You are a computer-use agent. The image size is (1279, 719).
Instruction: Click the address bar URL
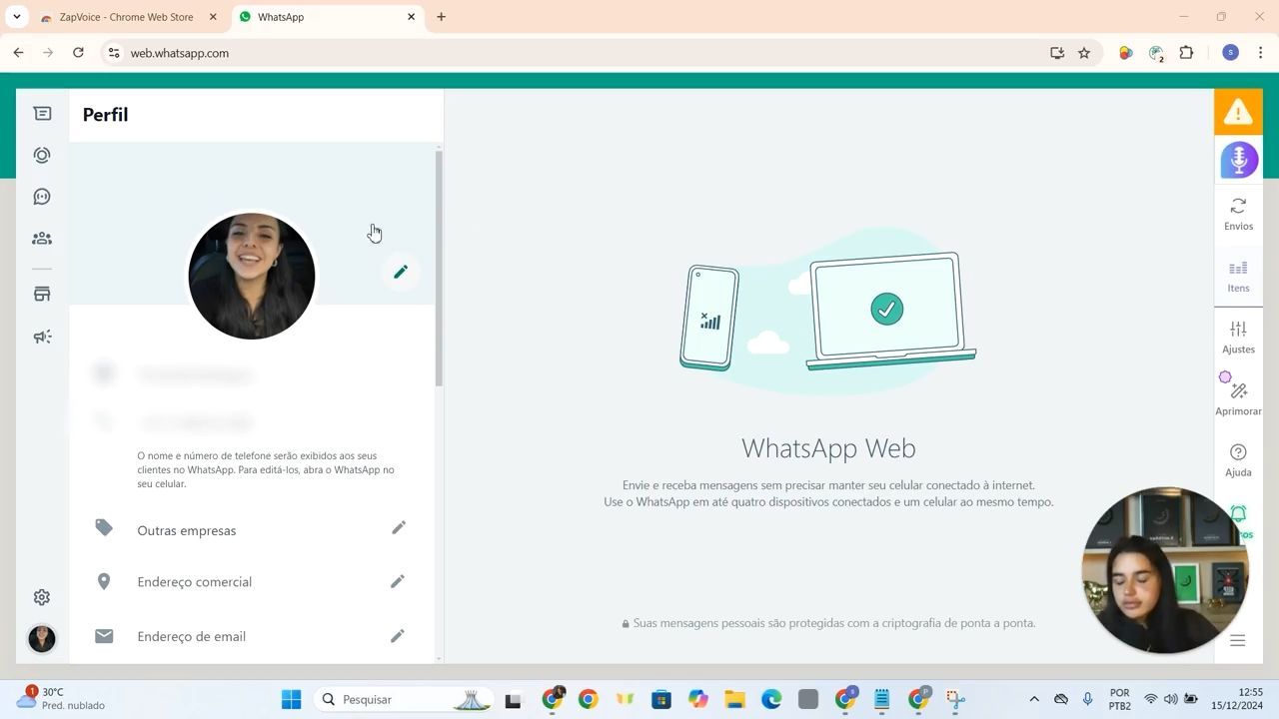click(180, 53)
